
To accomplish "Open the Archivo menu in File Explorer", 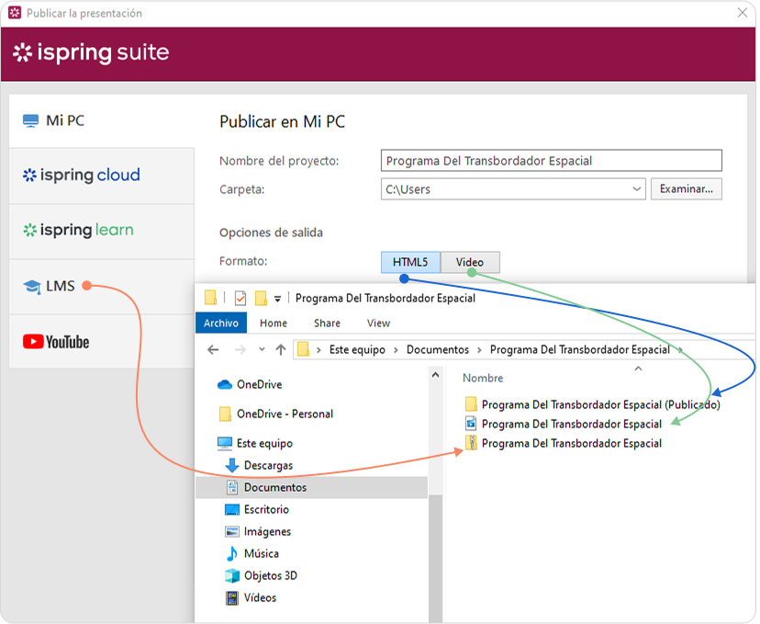I will pos(221,323).
